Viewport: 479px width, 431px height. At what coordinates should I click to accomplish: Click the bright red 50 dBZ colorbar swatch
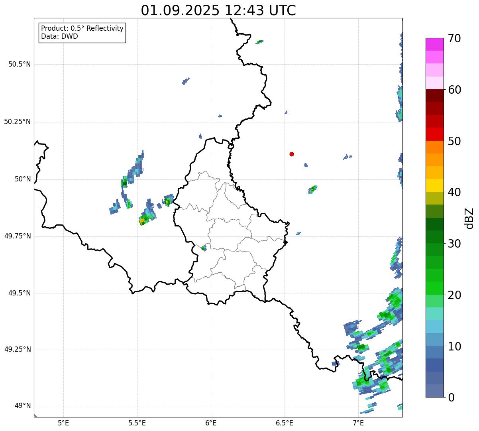pos(434,134)
